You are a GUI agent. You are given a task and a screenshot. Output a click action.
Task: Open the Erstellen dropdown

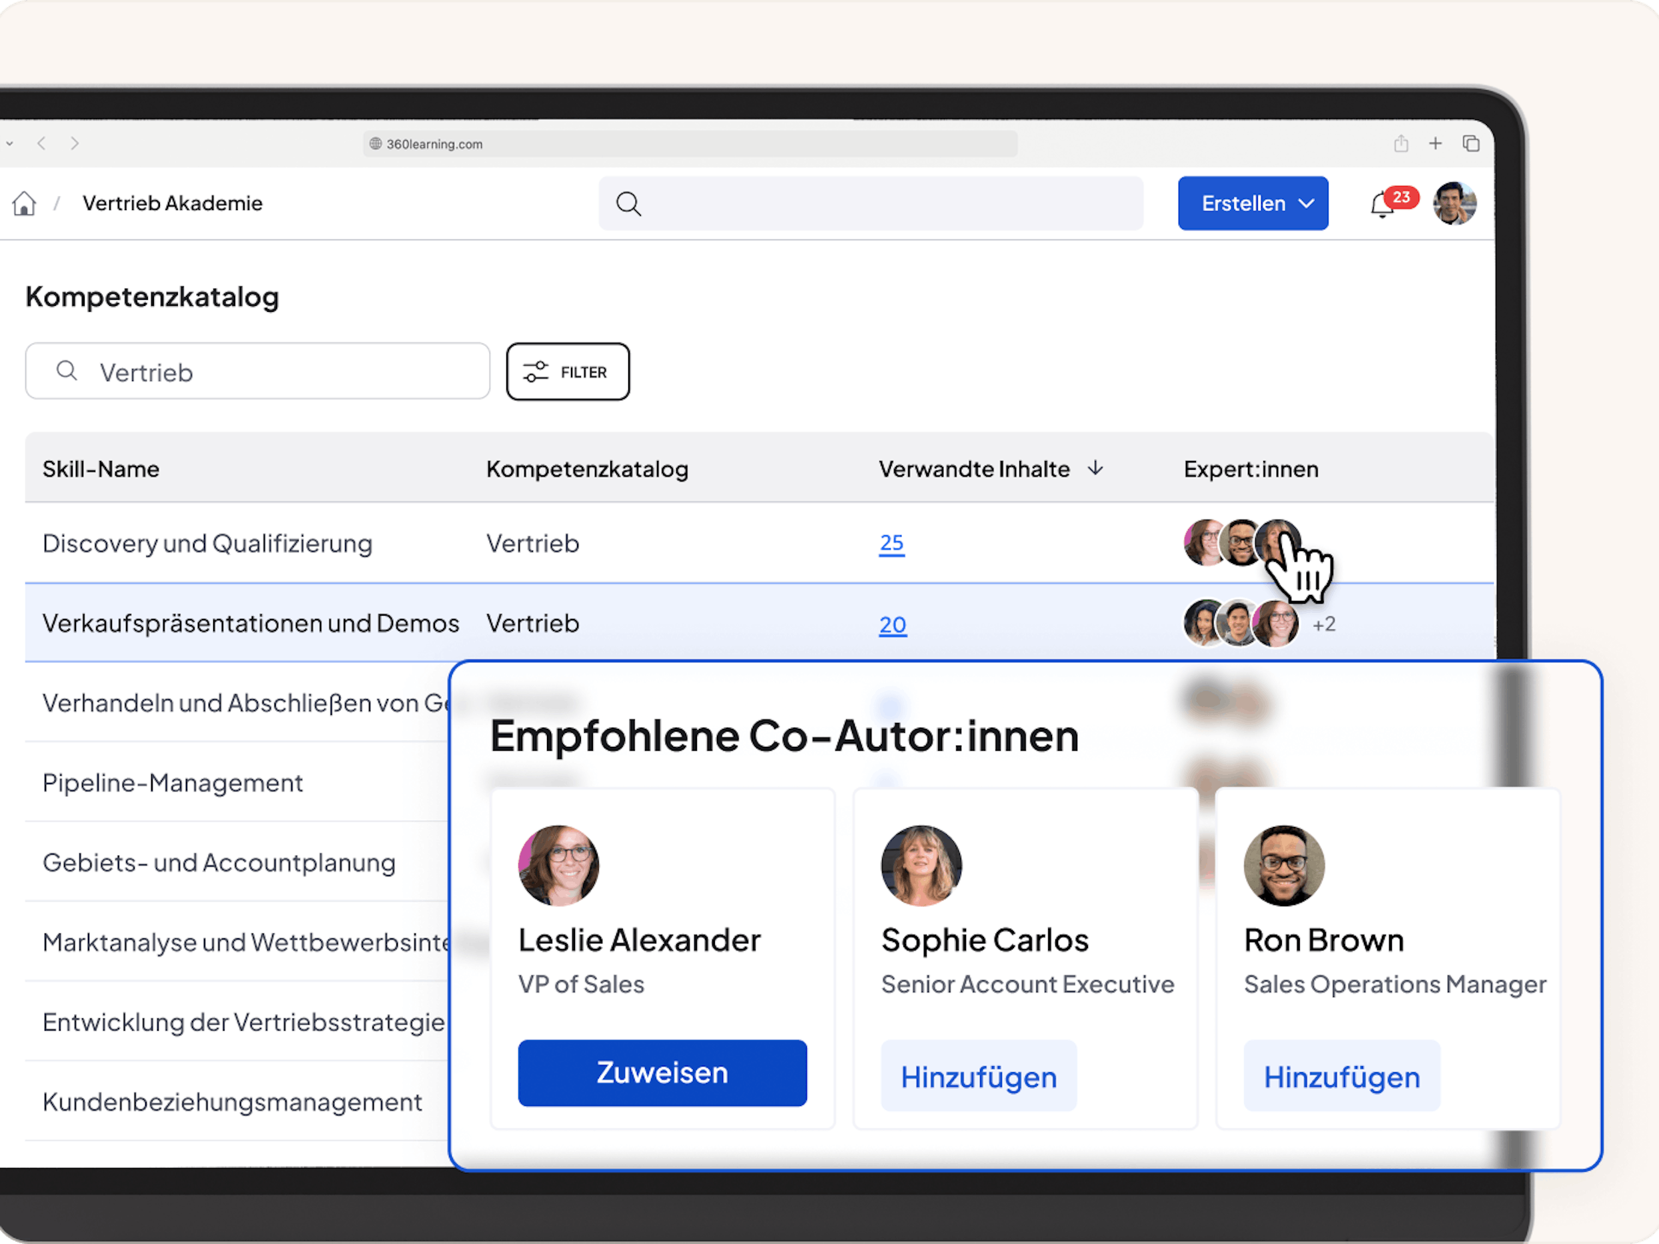1253,203
